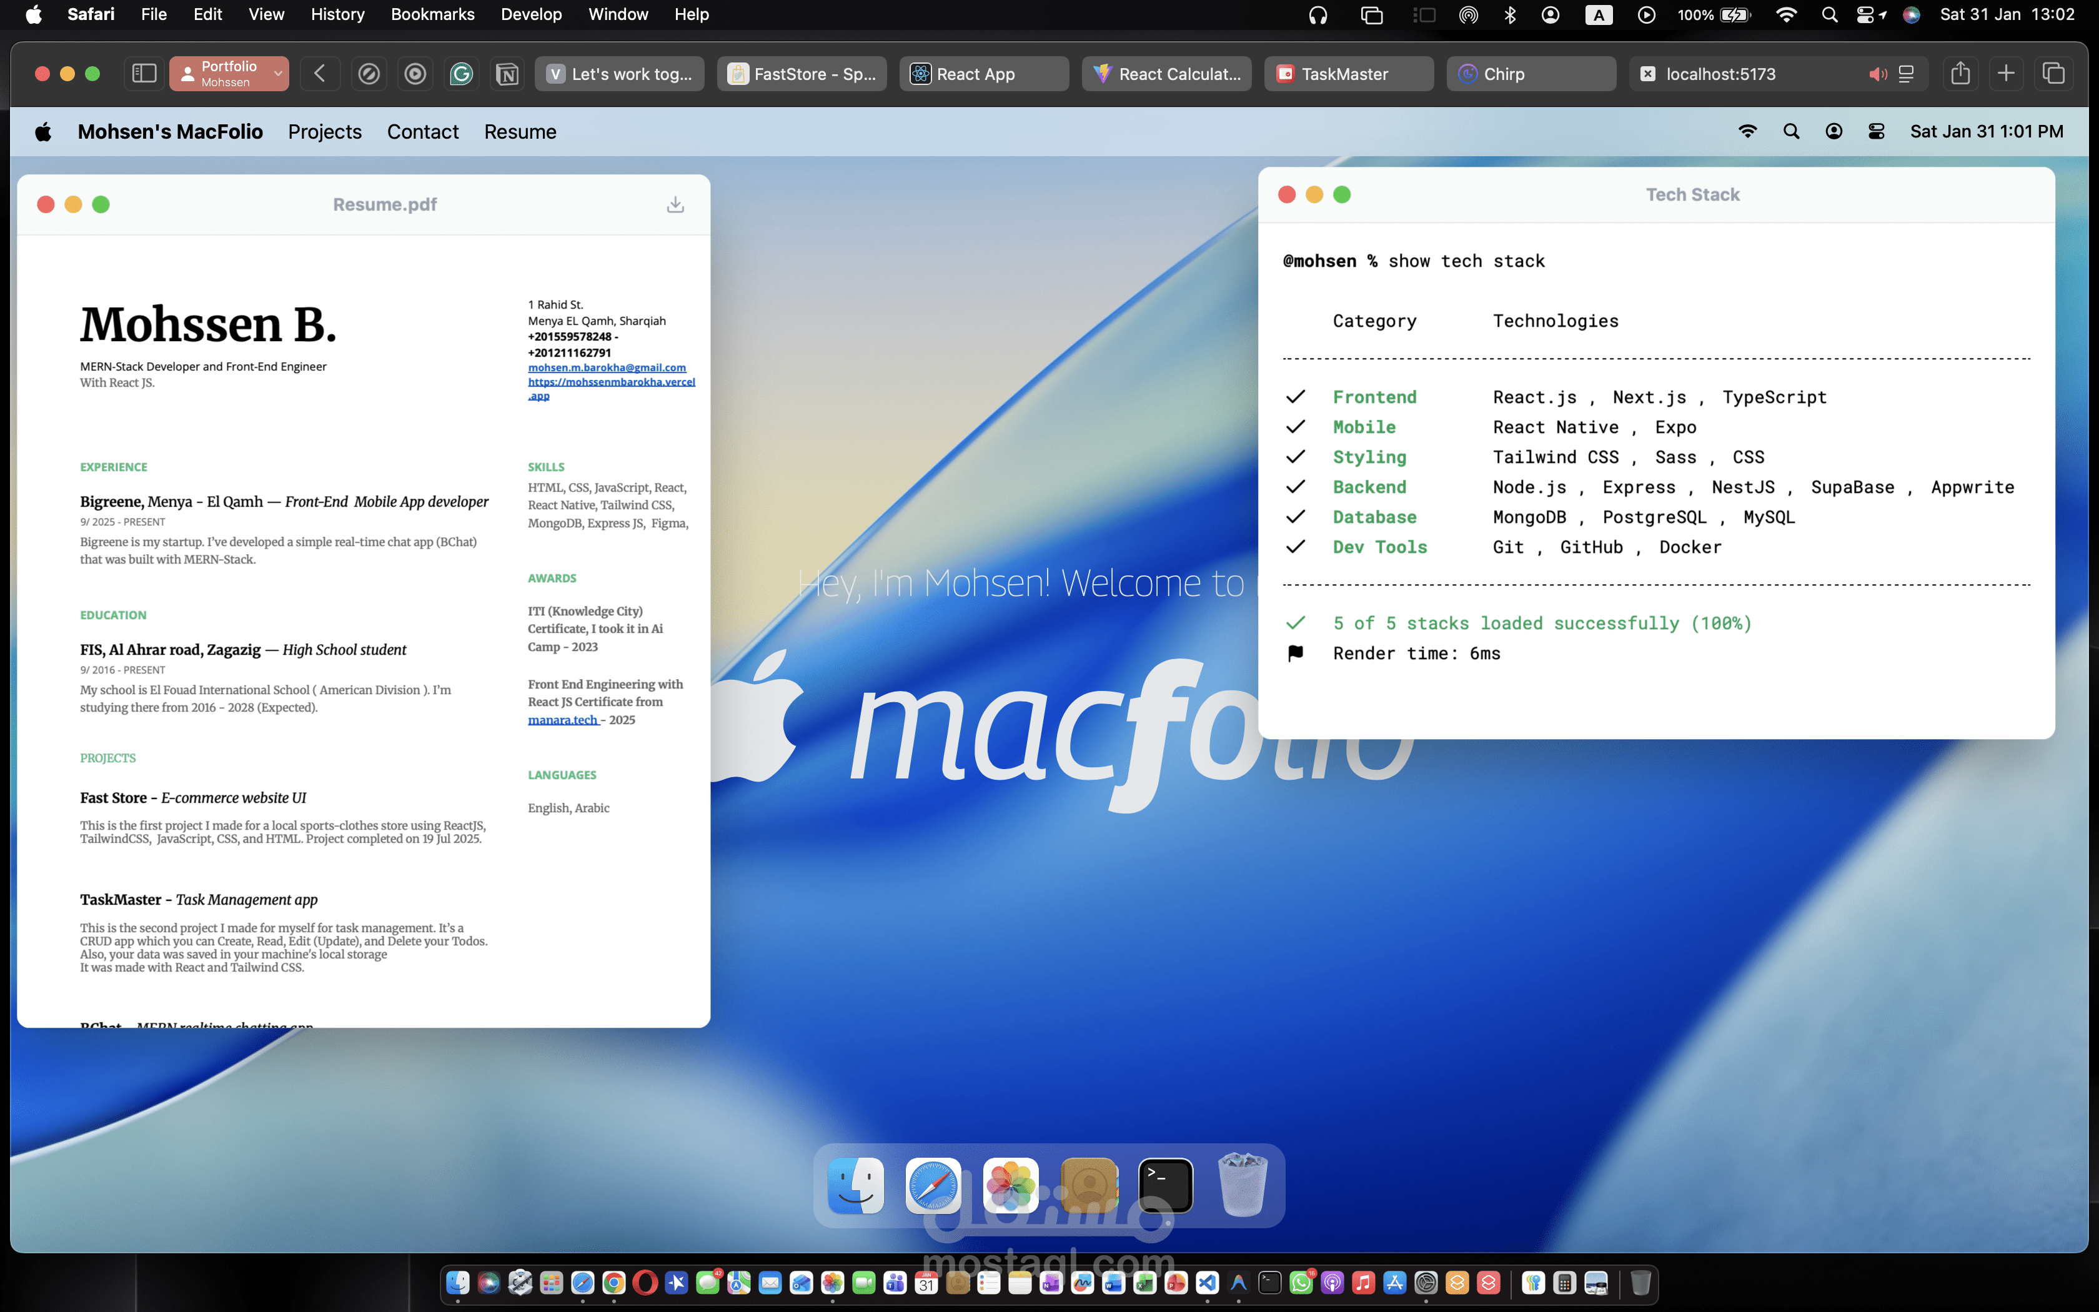Open the Bookmarks menu
2099x1312 pixels.
432,15
